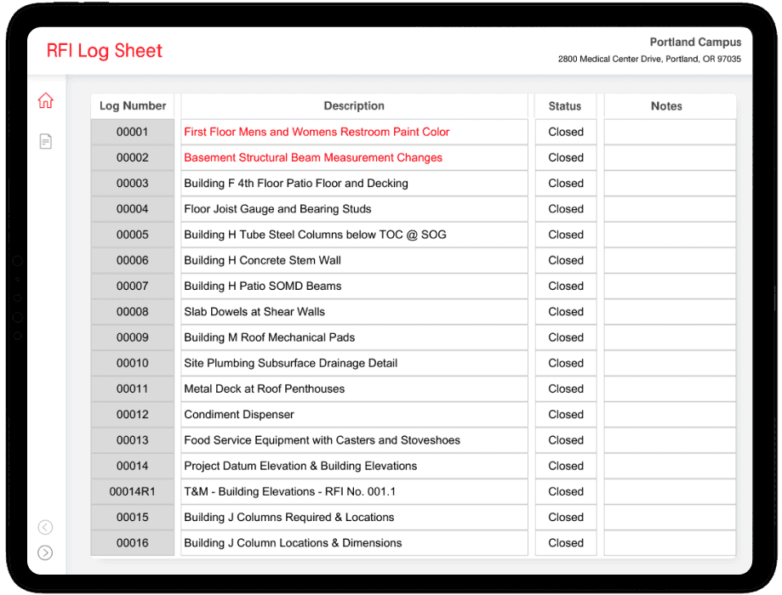Screen dimensions: 782x595
Task: Select Slab Dowels at Shear Walls description
Action: (x=254, y=312)
